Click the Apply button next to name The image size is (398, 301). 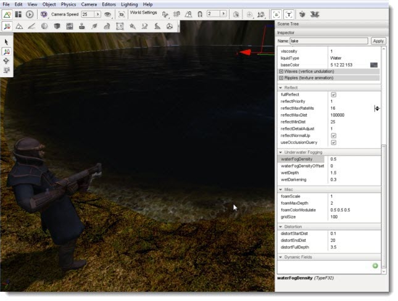pyautogui.click(x=378, y=41)
